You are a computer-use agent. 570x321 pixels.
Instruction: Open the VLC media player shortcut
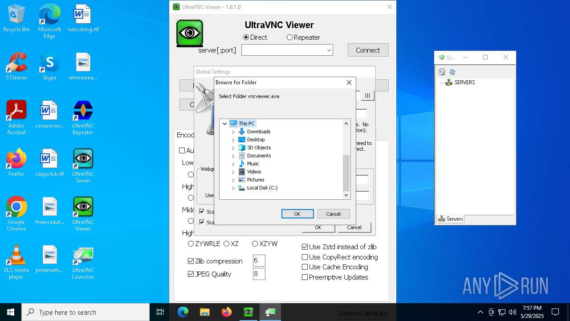16,262
